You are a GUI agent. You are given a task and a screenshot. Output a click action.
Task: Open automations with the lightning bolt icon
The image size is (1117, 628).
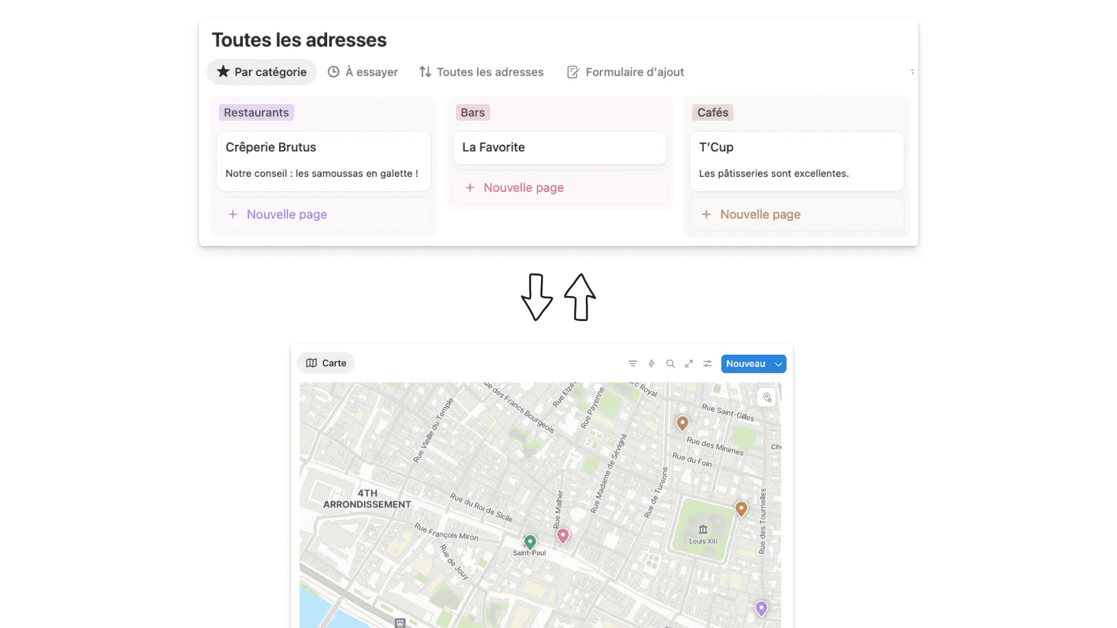click(652, 363)
